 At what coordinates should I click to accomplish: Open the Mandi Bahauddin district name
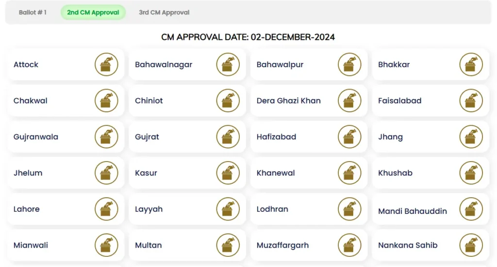[413, 211]
